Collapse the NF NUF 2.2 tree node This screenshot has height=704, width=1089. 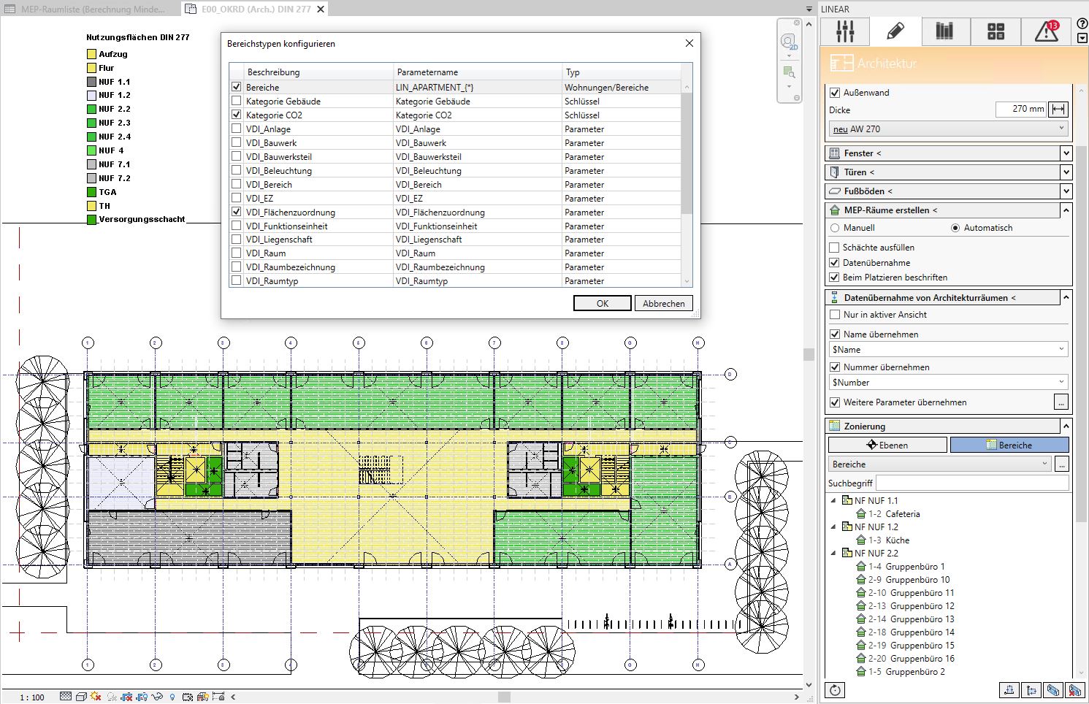pyautogui.click(x=833, y=553)
